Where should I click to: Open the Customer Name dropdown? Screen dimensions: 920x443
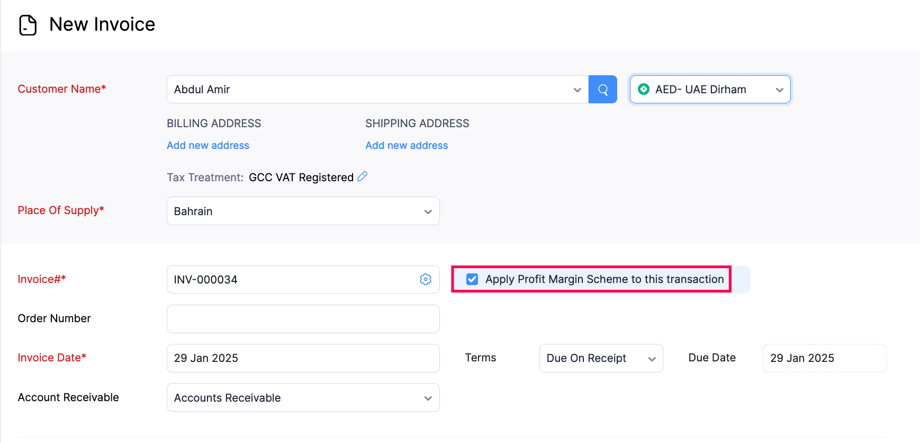coord(371,90)
